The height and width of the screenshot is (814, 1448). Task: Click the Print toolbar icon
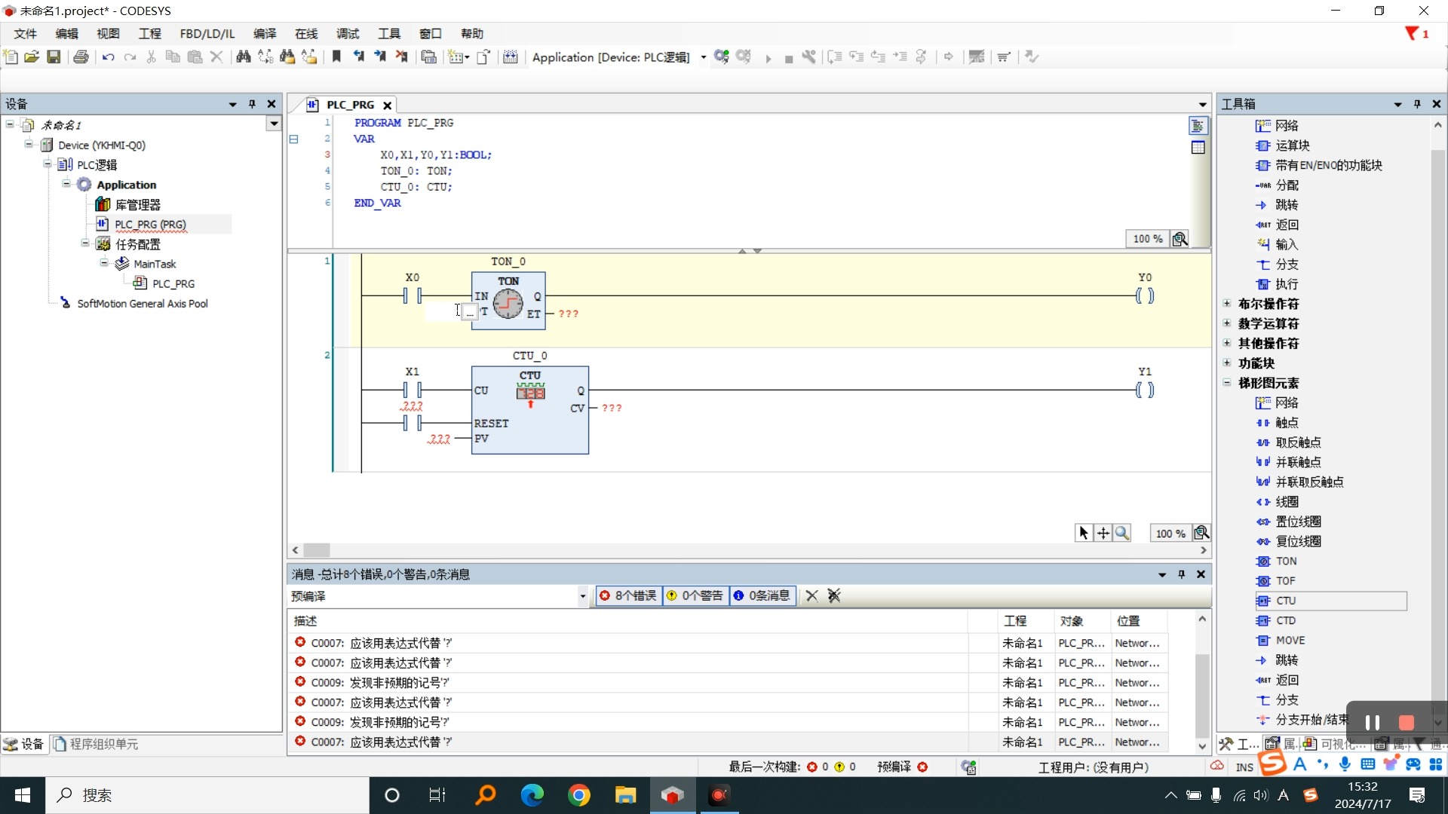coord(81,57)
